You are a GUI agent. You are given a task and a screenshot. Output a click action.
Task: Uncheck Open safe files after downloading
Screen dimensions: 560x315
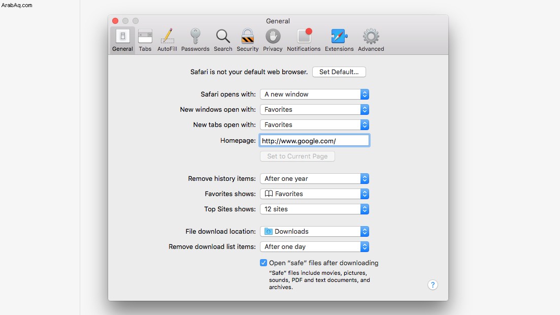263,263
